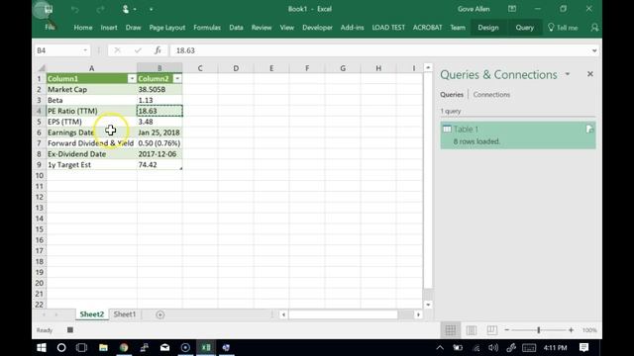The image size is (634, 356).
Task: Select the cell containing 38.505B
Action: [x=159, y=89]
